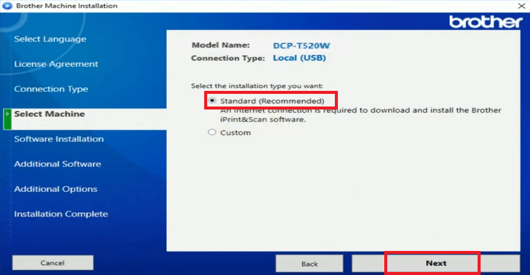Image resolution: width=530 pixels, height=275 pixels.
Task: Go Back to previous step
Action: (x=310, y=264)
